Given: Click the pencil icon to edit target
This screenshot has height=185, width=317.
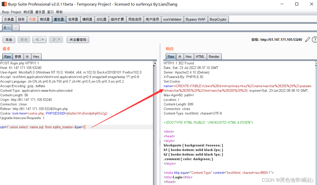Looking at the screenshot, I should 308,40.
